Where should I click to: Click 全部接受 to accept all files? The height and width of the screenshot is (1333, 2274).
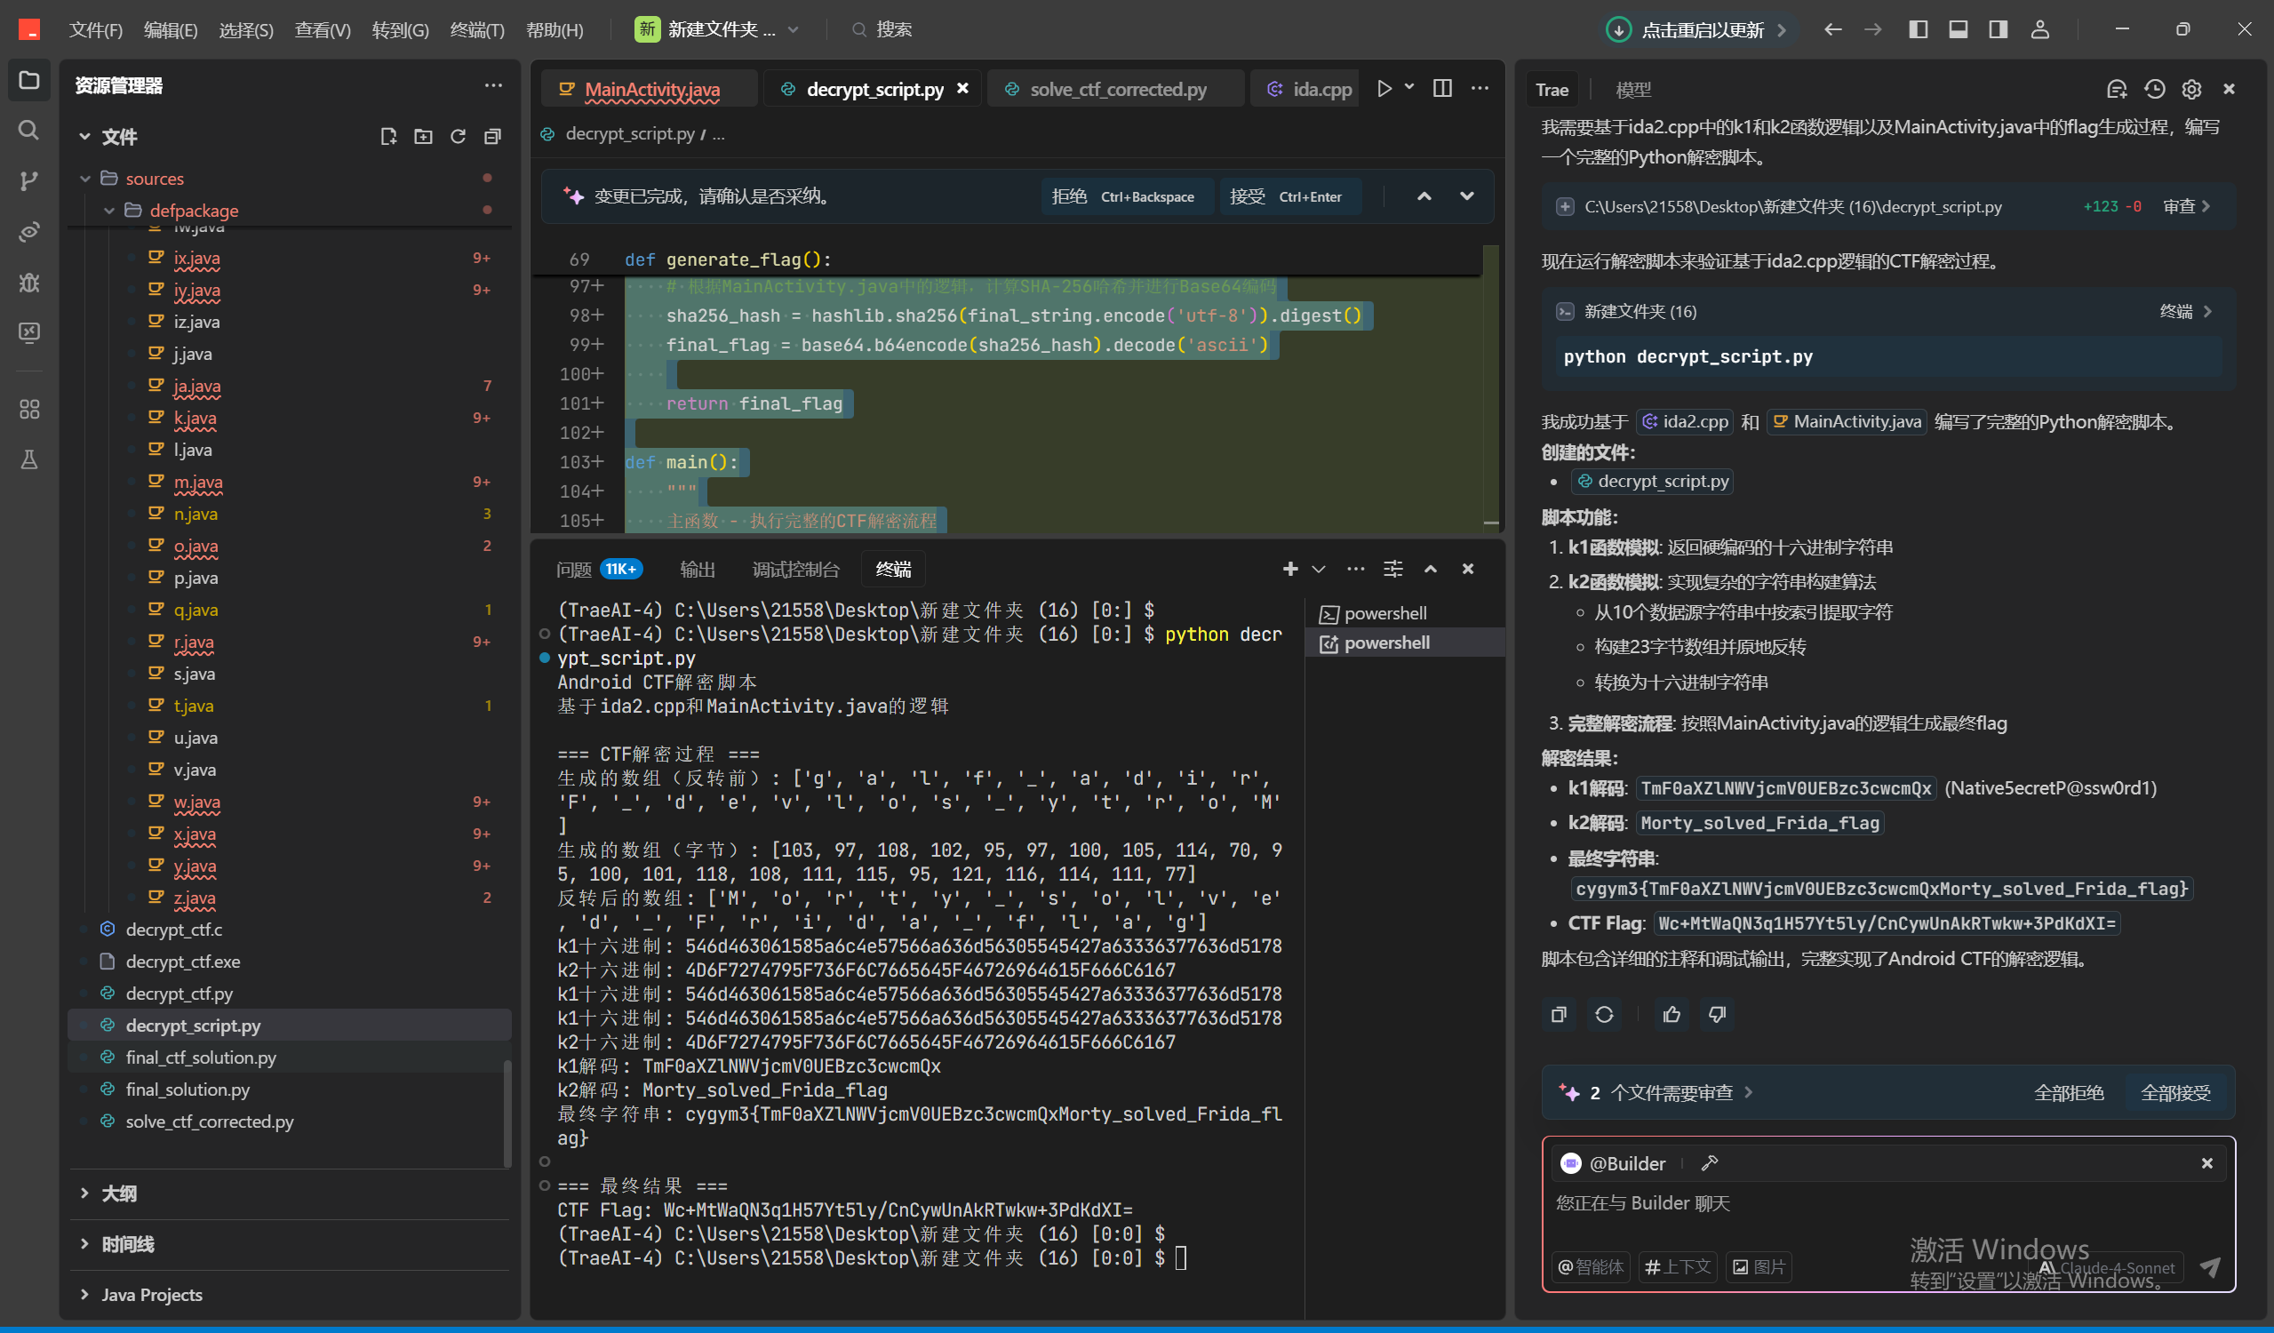[2174, 1093]
